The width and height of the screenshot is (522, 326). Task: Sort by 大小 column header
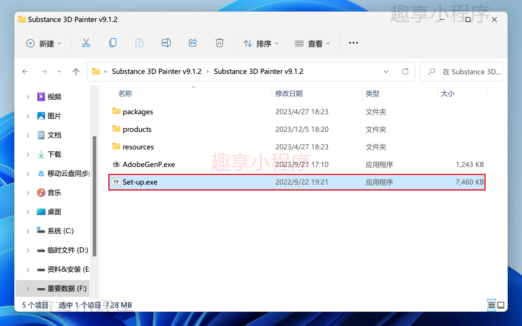coord(448,93)
